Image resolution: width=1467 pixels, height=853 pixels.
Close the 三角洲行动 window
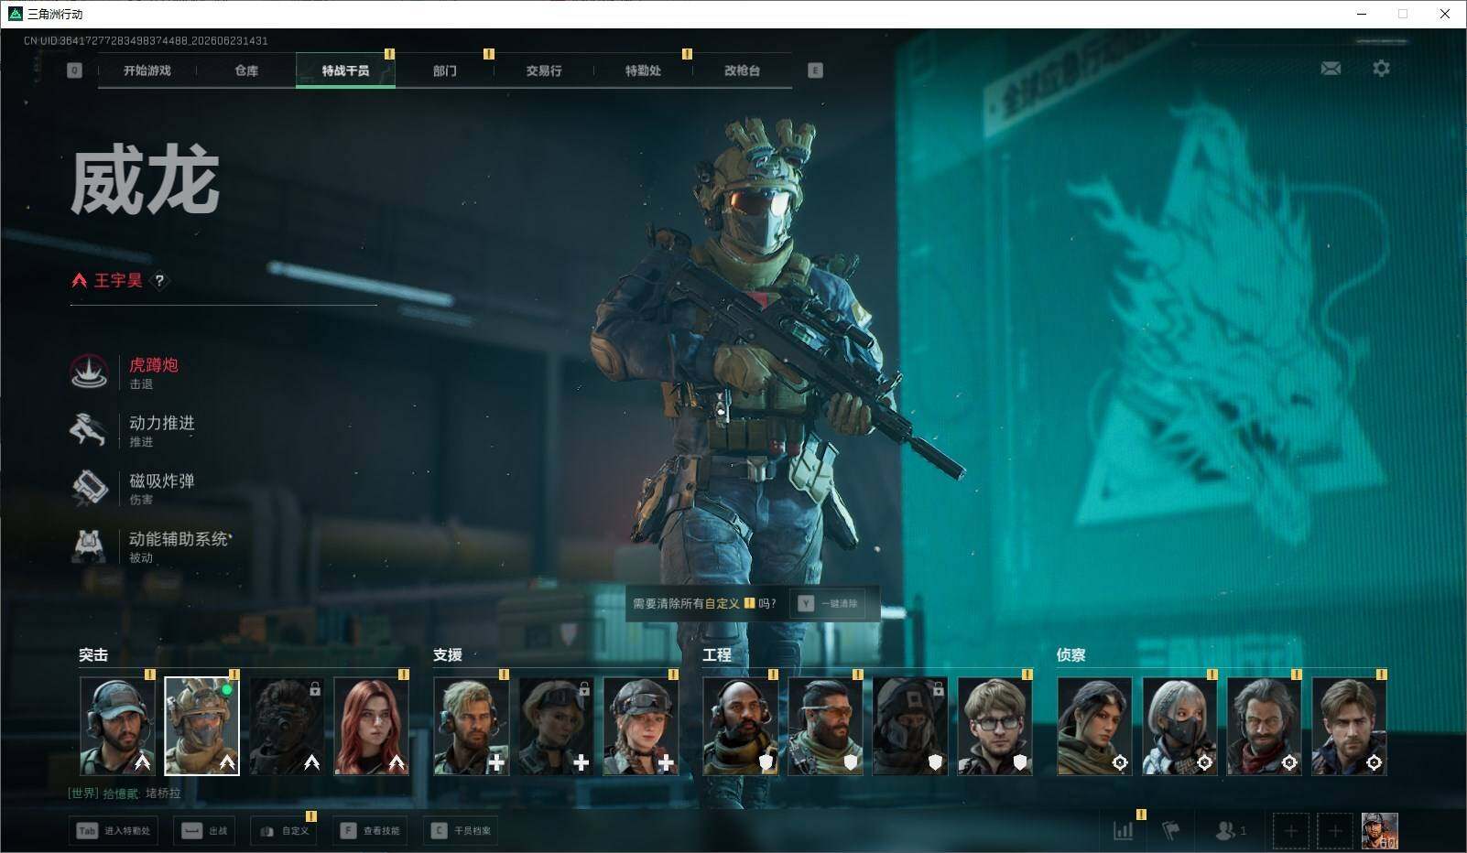[1445, 14]
